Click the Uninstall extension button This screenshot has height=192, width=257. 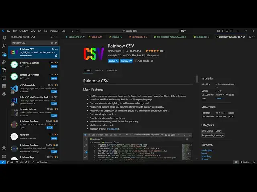(125, 61)
